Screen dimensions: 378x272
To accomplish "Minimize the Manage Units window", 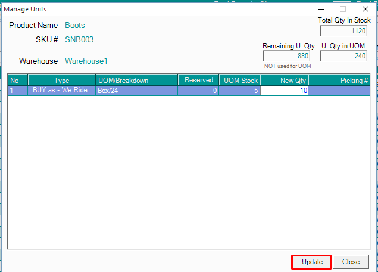I will (x=321, y=9).
